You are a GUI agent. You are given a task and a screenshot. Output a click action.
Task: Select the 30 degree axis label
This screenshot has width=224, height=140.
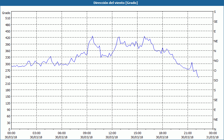[x=9, y=123]
